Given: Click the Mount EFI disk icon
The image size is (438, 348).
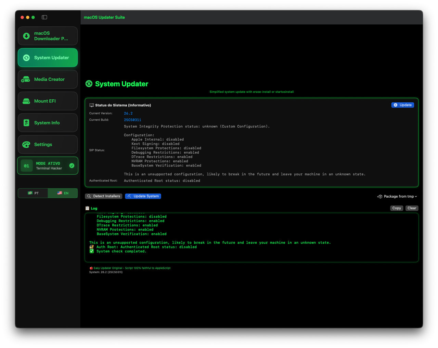Looking at the screenshot, I should 26,101.
